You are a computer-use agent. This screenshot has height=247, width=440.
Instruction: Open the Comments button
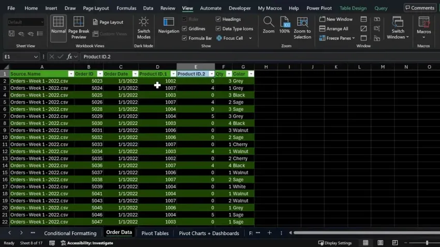coord(420,8)
